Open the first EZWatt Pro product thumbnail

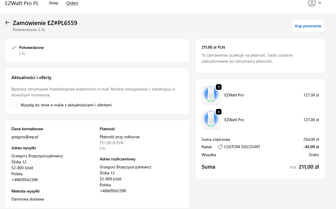pos(211,95)
